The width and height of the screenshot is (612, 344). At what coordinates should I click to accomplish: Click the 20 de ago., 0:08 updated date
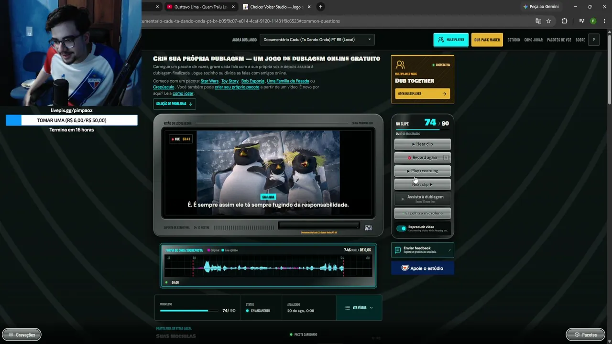tap(301, 311)
